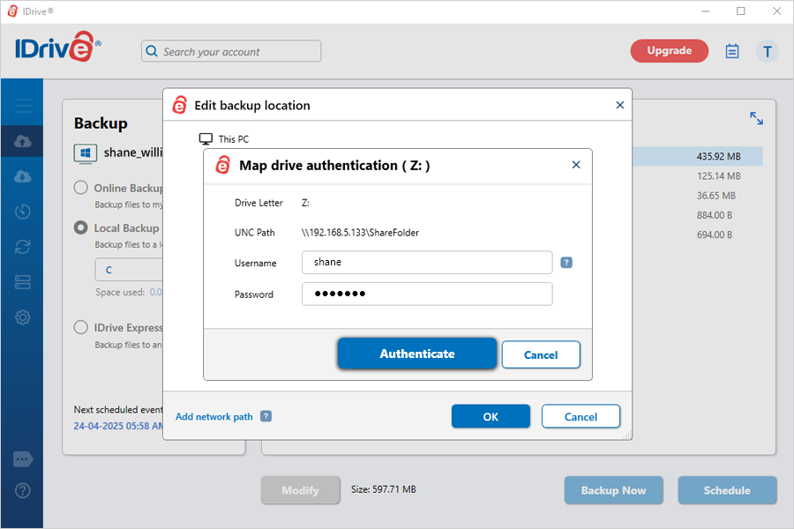Close the Map drive authentication dialog
The width and height of the screenshot is (794, 529).
[576, 165]
